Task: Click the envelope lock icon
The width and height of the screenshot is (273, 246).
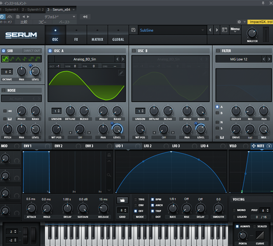Action: pos(109,155)
